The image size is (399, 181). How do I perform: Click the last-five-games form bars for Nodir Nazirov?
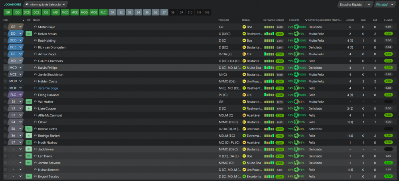(269, 143)
